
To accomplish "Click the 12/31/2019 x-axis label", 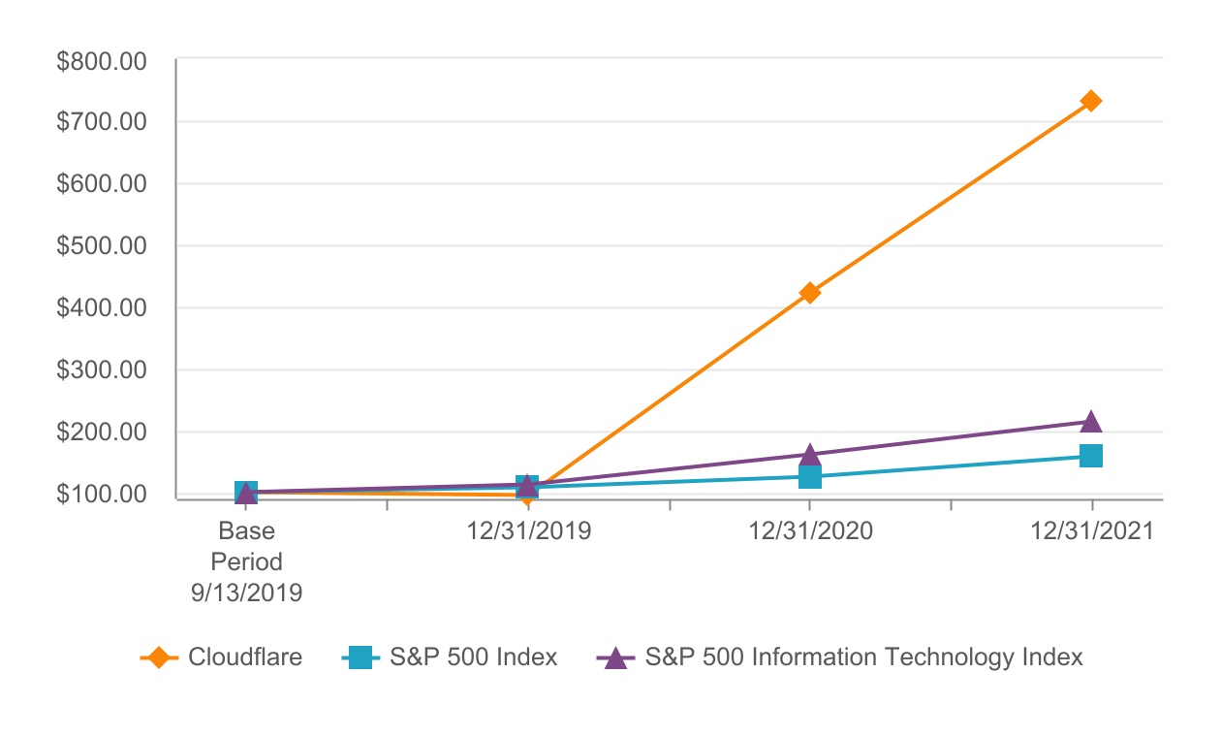I will 527,531.
